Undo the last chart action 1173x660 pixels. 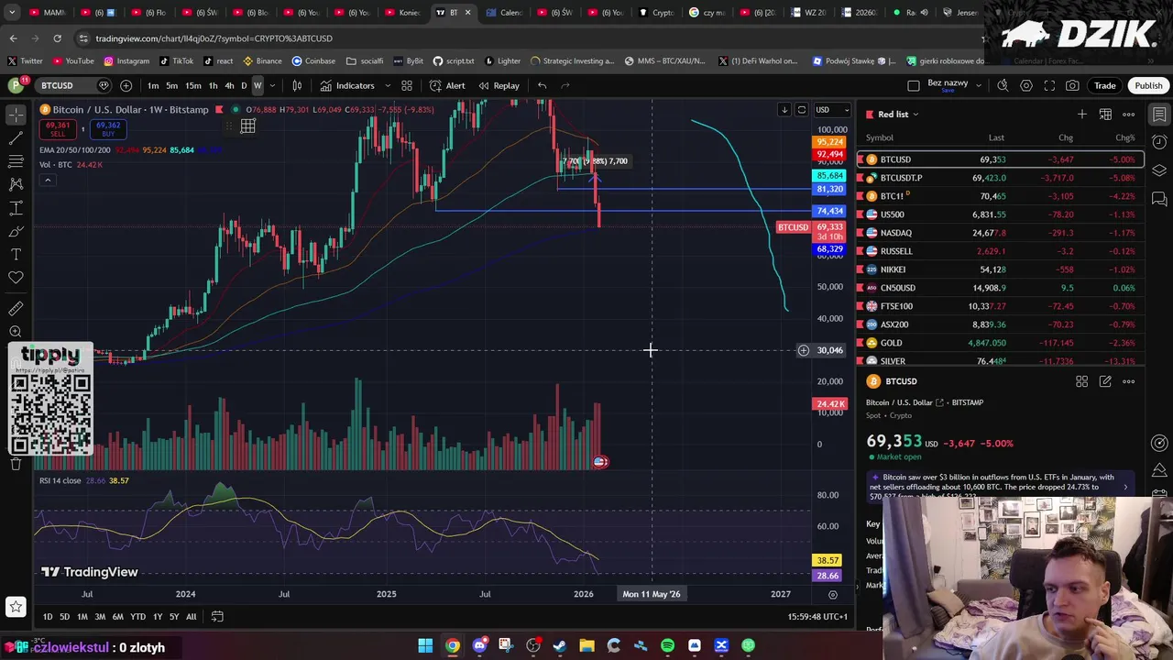[542, 85]
